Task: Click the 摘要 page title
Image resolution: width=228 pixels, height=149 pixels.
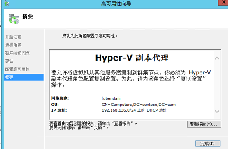Action: tap(28, 16)
